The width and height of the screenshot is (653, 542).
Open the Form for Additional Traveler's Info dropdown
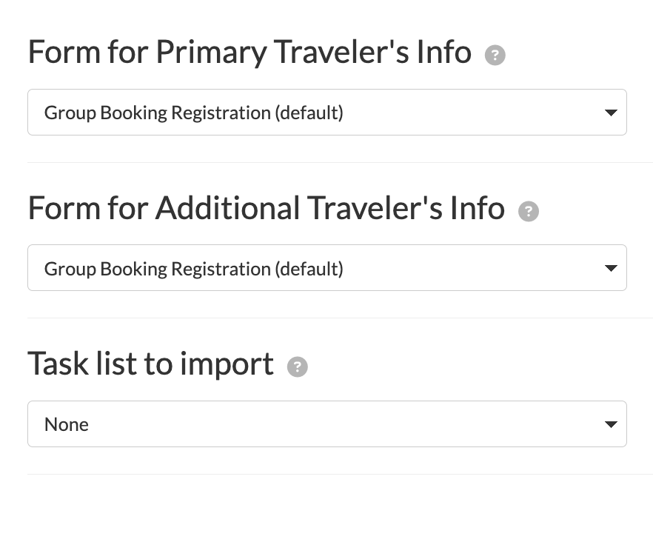326,268
